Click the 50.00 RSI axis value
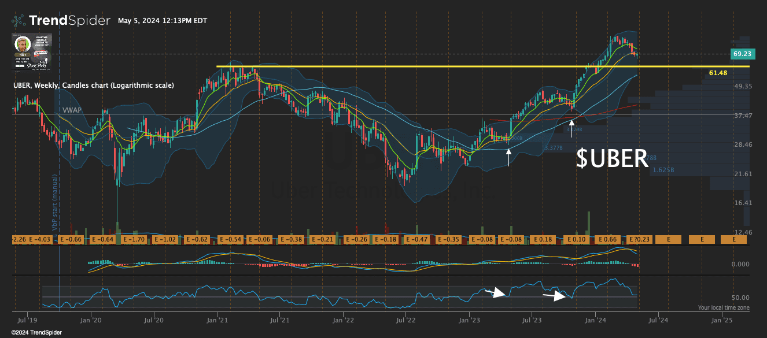767x338 pixels. (741, 297)
